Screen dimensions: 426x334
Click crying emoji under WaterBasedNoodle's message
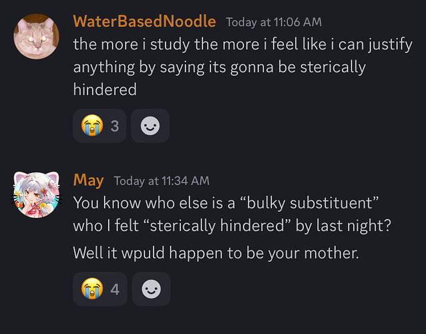point(90,126)
